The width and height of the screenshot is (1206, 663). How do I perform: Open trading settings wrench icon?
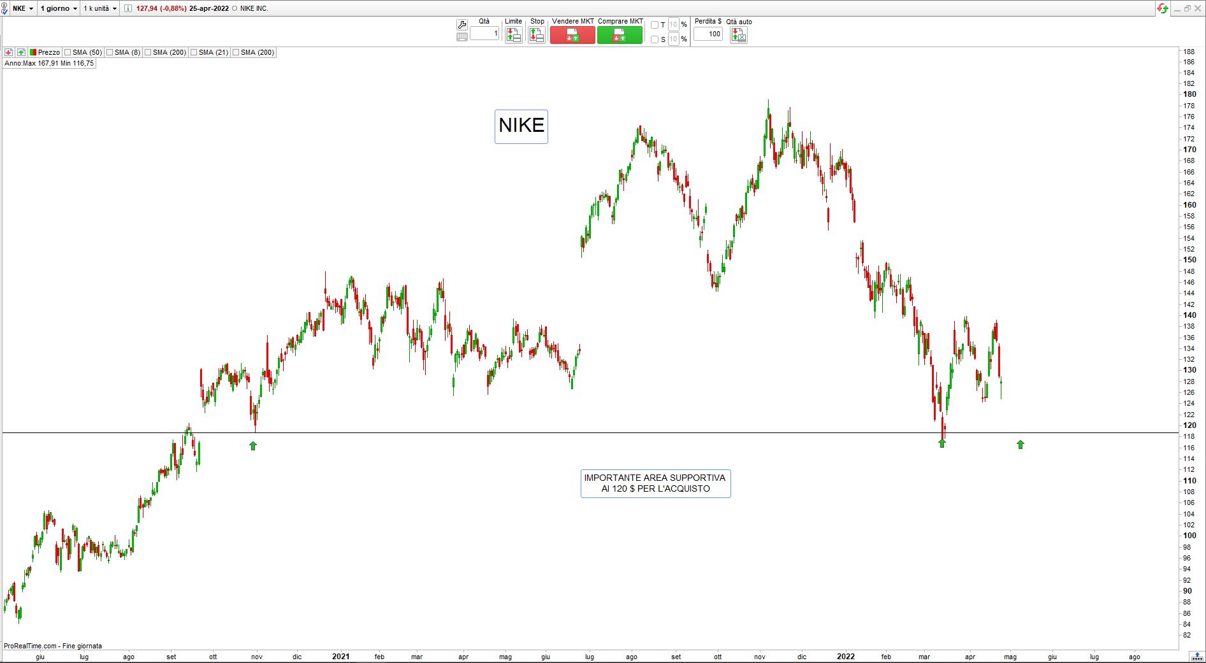click(x=462, y=24)
